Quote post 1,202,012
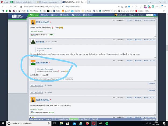The width and height of the screenshot is (168, 126). click(x=130, y=20)
